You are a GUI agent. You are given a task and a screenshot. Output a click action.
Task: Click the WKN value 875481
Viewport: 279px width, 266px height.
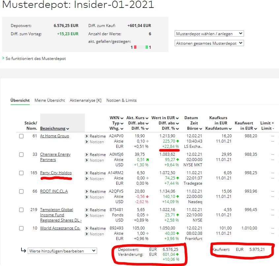click(117, 210)
